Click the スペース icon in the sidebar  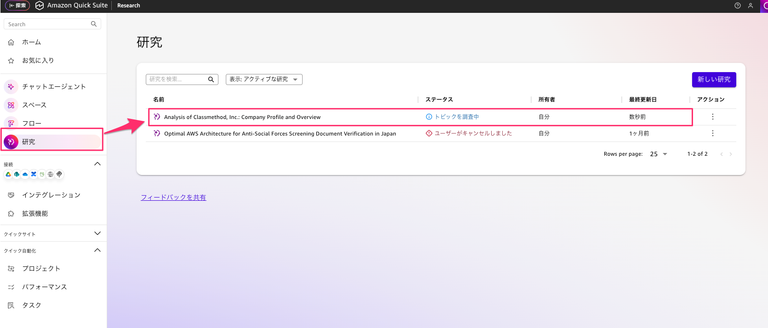tap(11, 105)
